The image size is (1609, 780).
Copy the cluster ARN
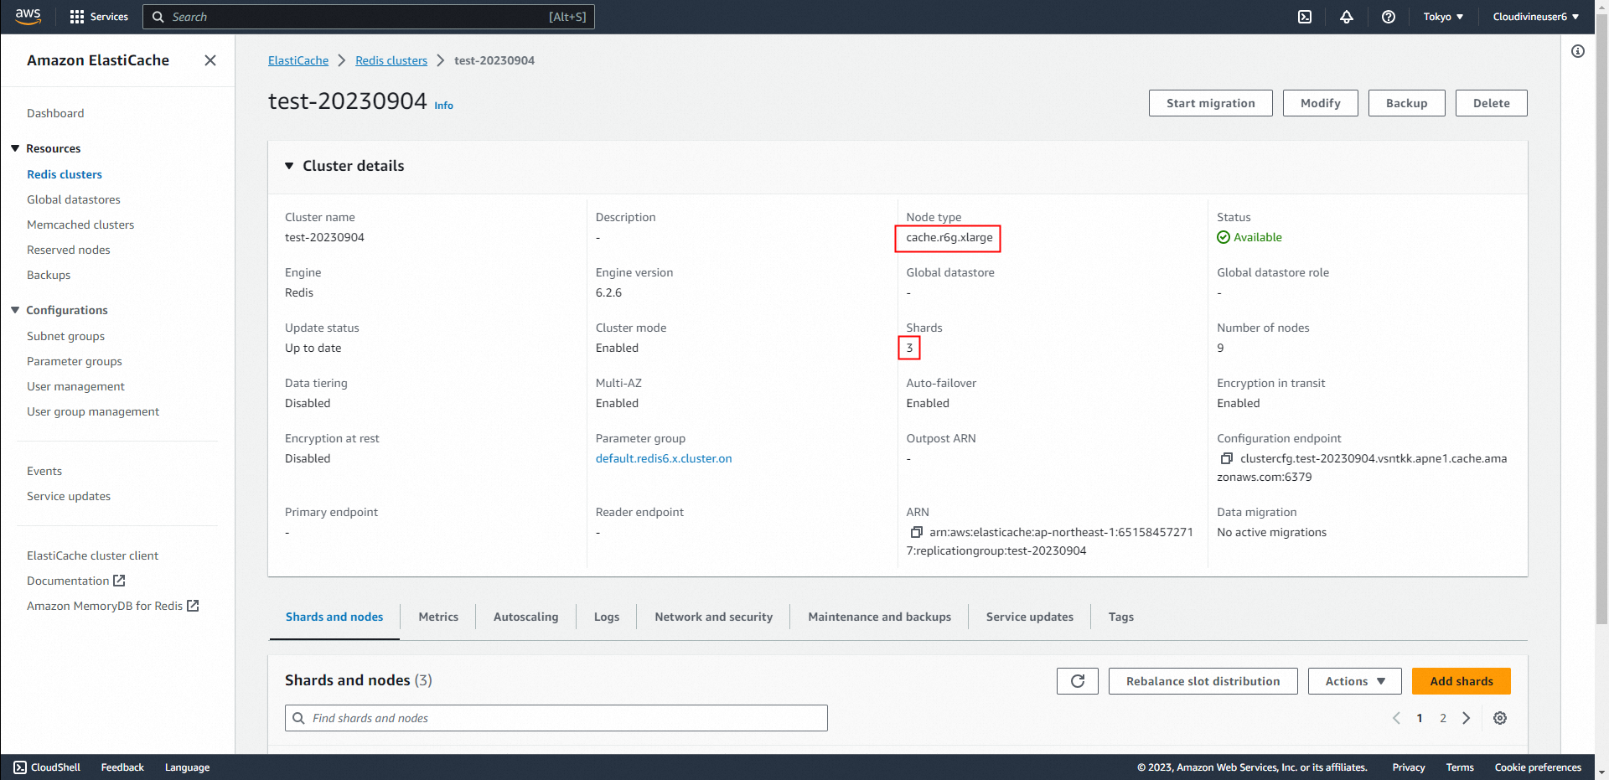click(x=916, y=532)
